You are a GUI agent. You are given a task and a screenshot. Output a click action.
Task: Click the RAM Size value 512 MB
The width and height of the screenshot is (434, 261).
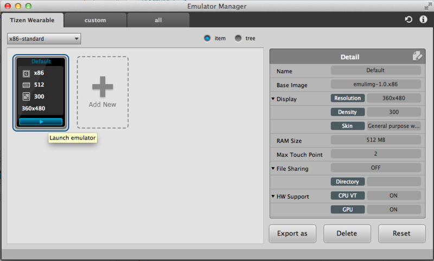click(375, 140)
